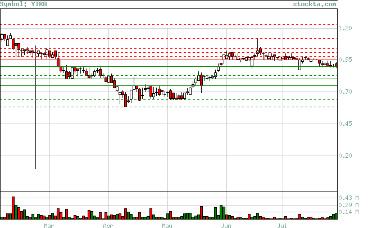Click the Apr month label
The height and width of the screenshot is (228, 368).
pos(108,226)
